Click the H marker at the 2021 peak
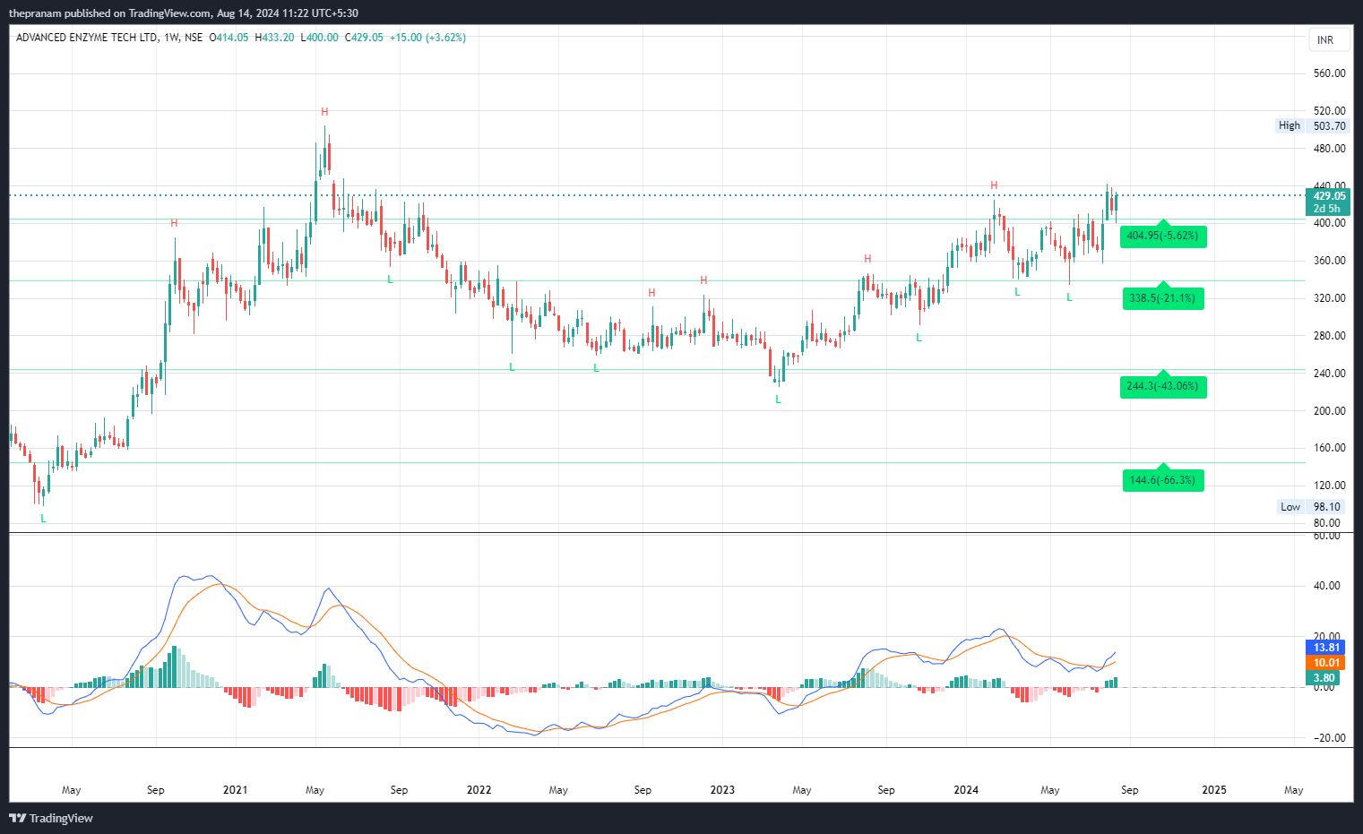1363x834 pixels. click(324, 112)
